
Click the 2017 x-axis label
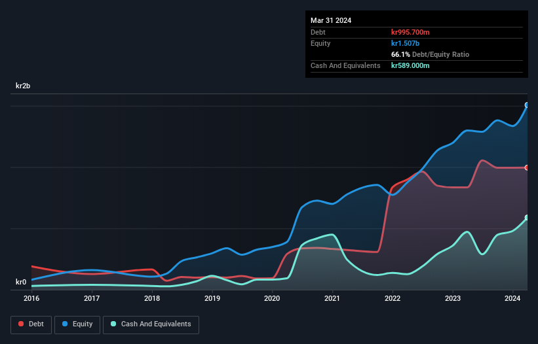(x=92, y=298)
